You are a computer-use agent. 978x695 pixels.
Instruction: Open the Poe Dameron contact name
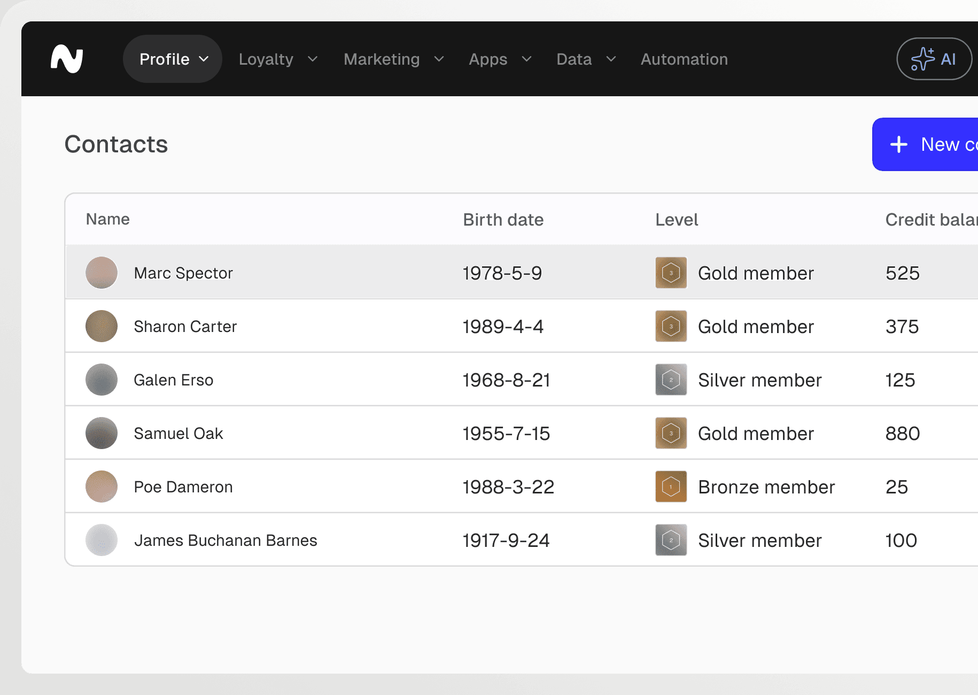point(183,487)
